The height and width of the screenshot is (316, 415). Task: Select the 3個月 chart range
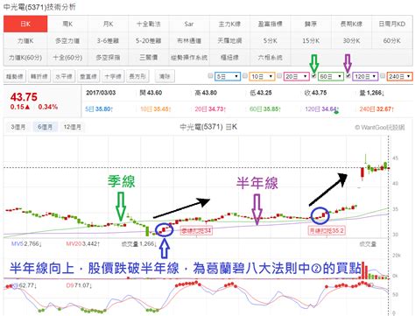pos(18,127)
